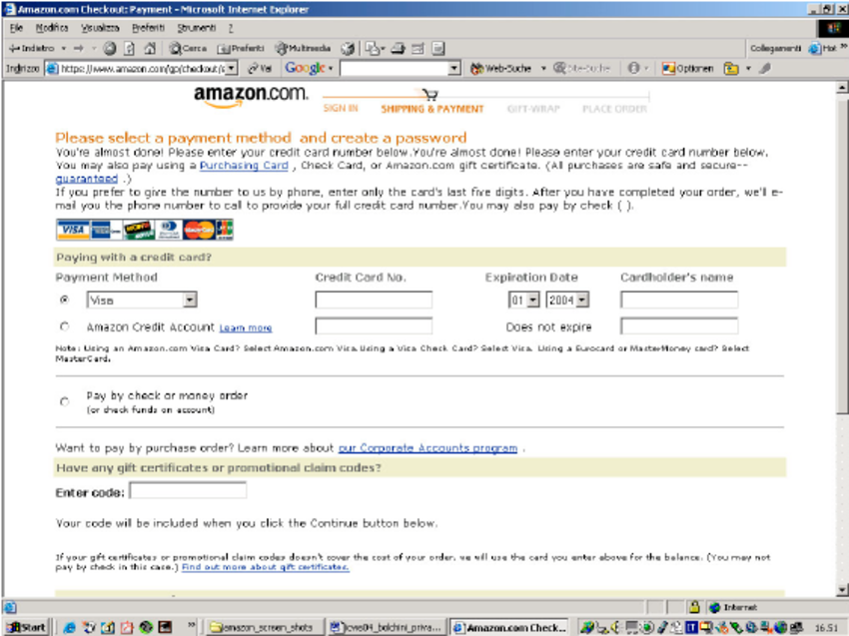Click the secure lock icon in status bar
849x636 pixels.
[x=693, y=607]
